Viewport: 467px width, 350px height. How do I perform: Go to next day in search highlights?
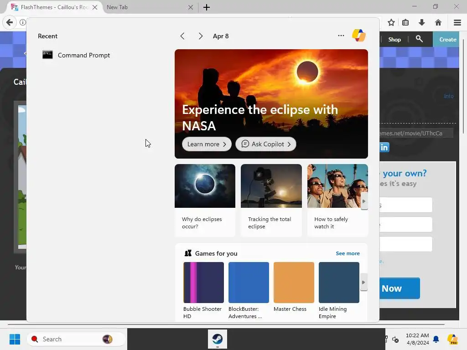201,36
